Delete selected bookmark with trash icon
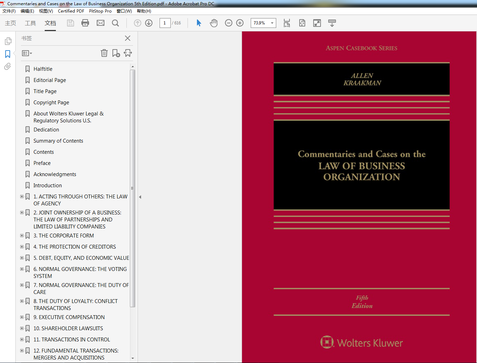This screenshot has width=477, height=363. coord(104,53)
